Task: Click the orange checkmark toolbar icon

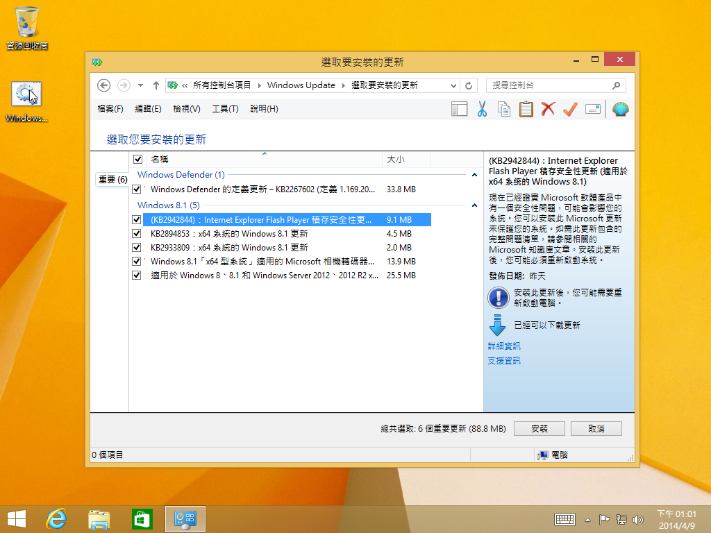Action: [570, 109]
